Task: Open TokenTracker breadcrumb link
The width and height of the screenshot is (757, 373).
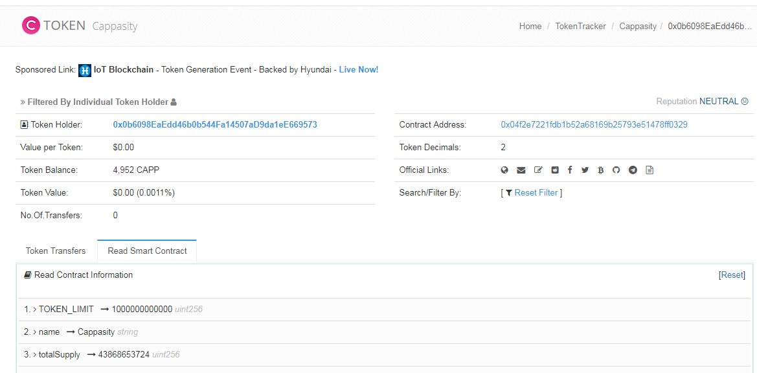Action: pos(580,27)
